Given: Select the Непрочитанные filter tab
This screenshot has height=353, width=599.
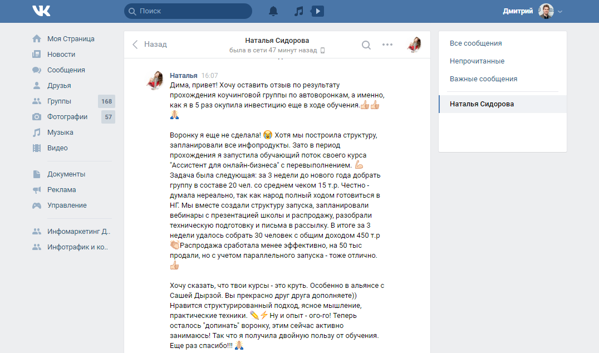Looking at the screenshot, I should (477, 61).
